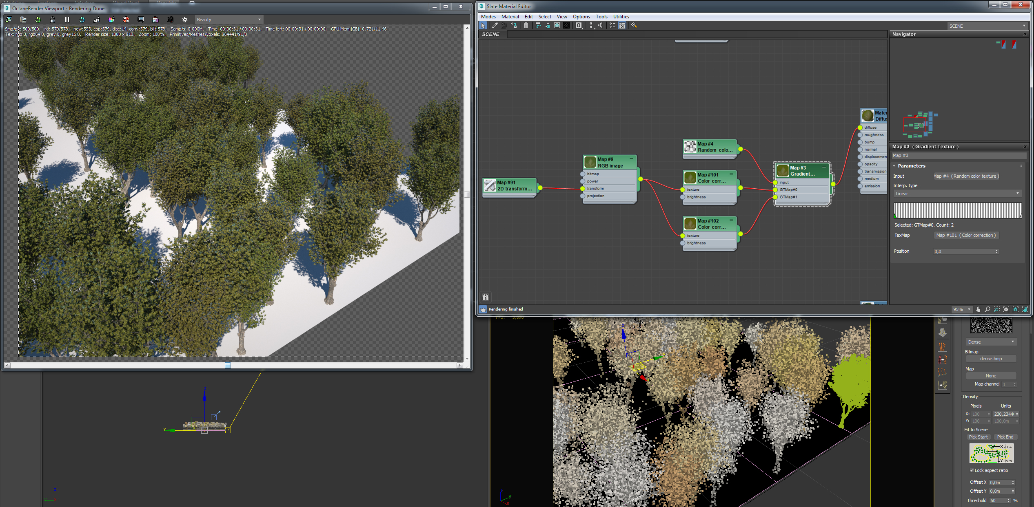Click the dense.bmp bitmap button
The width and height of the screenshot is (1034, 507).
pos(991,359)
